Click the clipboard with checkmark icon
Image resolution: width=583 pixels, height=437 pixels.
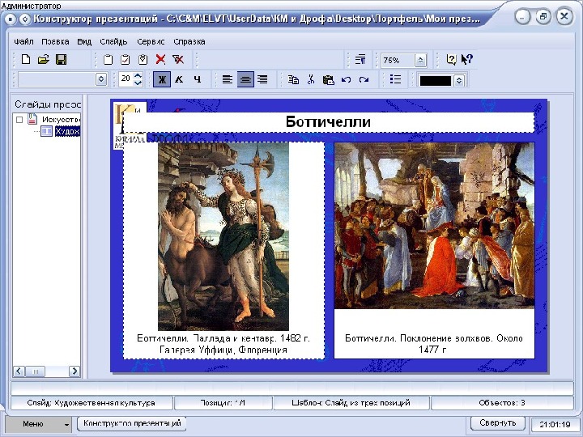pyautogui.click(x=126, y=59)
